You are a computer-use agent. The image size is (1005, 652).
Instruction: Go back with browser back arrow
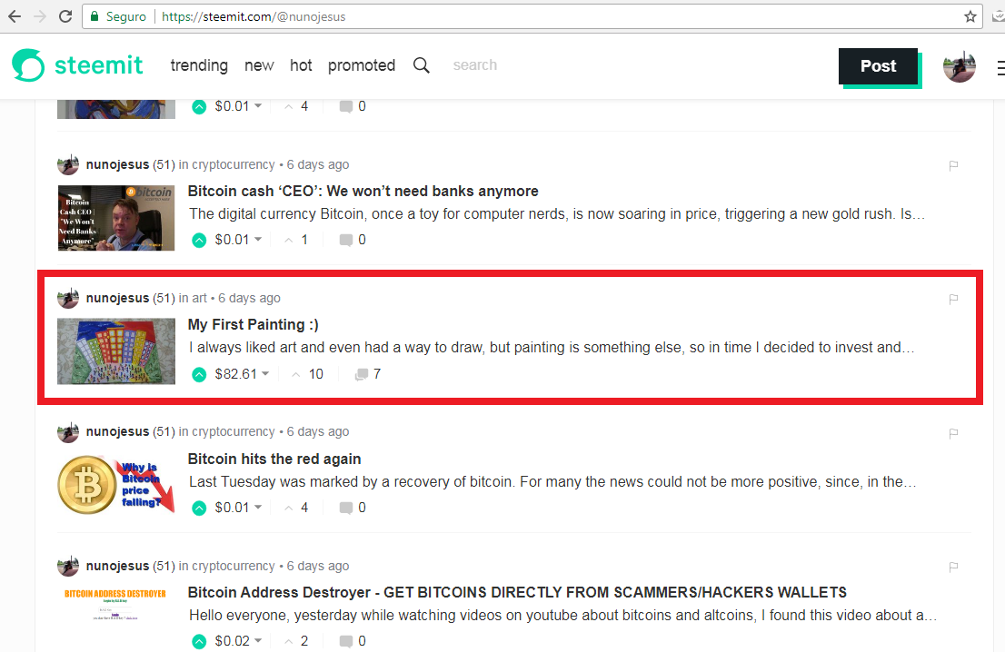pyautogui.click(x=15, y=16)
